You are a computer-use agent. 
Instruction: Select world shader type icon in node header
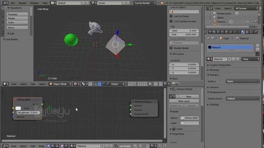tap(66, 146)
